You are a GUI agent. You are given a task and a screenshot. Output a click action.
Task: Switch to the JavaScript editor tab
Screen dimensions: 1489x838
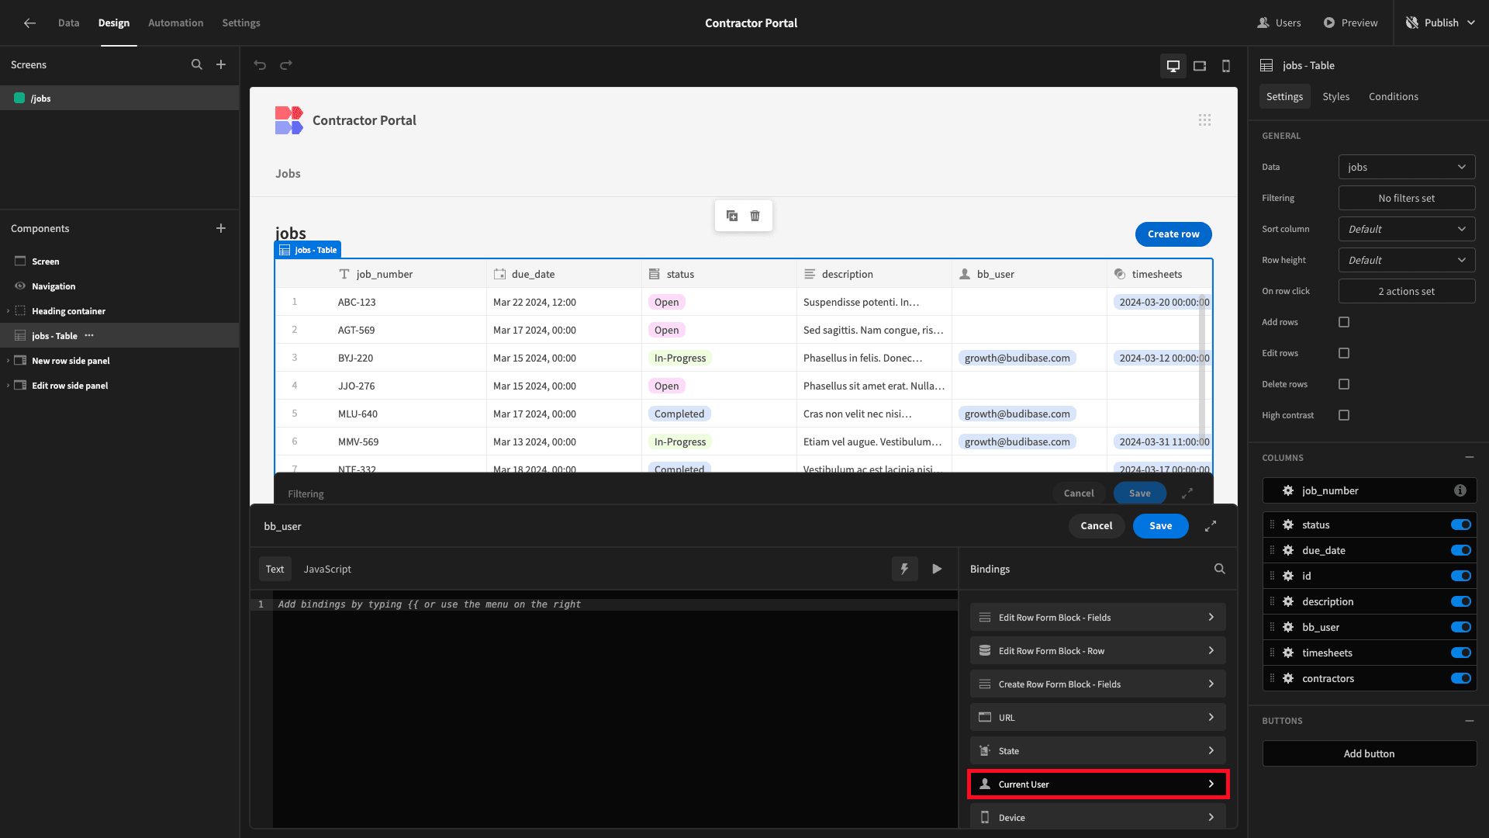[x=327, y=569]
